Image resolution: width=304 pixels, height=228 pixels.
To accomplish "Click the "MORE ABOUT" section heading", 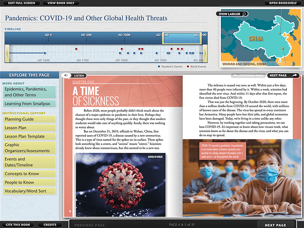I will 13,83.
